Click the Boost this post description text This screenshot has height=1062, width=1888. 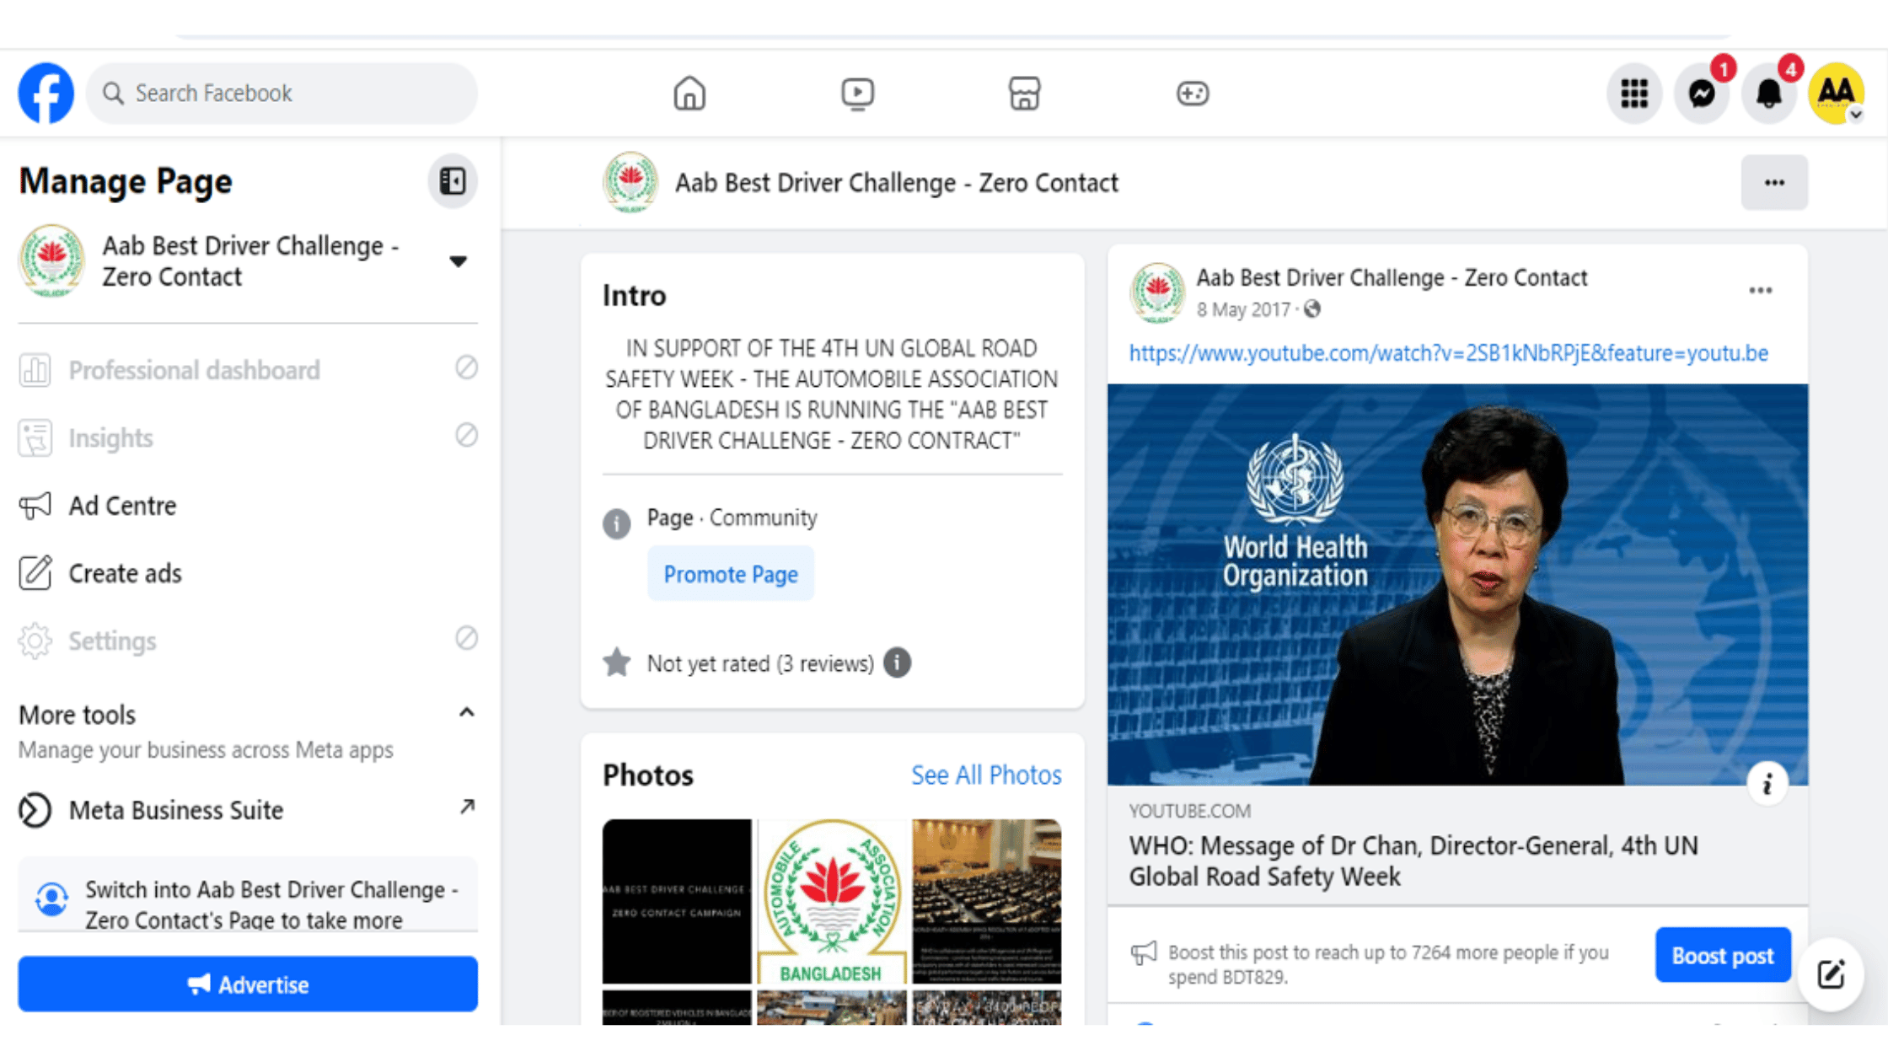[1388, 964]
